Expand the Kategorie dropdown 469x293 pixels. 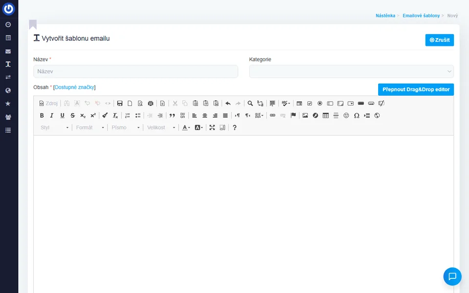pos(351,72)
